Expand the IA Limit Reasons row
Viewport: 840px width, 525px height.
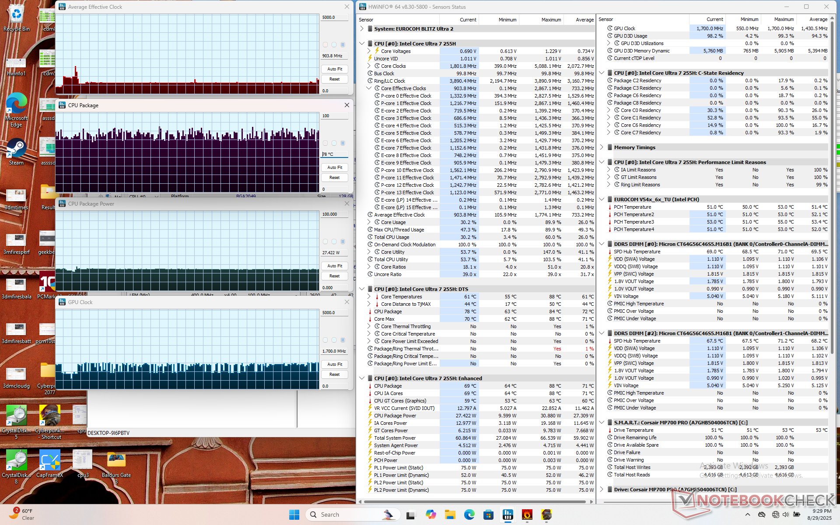tap(609, 170)
